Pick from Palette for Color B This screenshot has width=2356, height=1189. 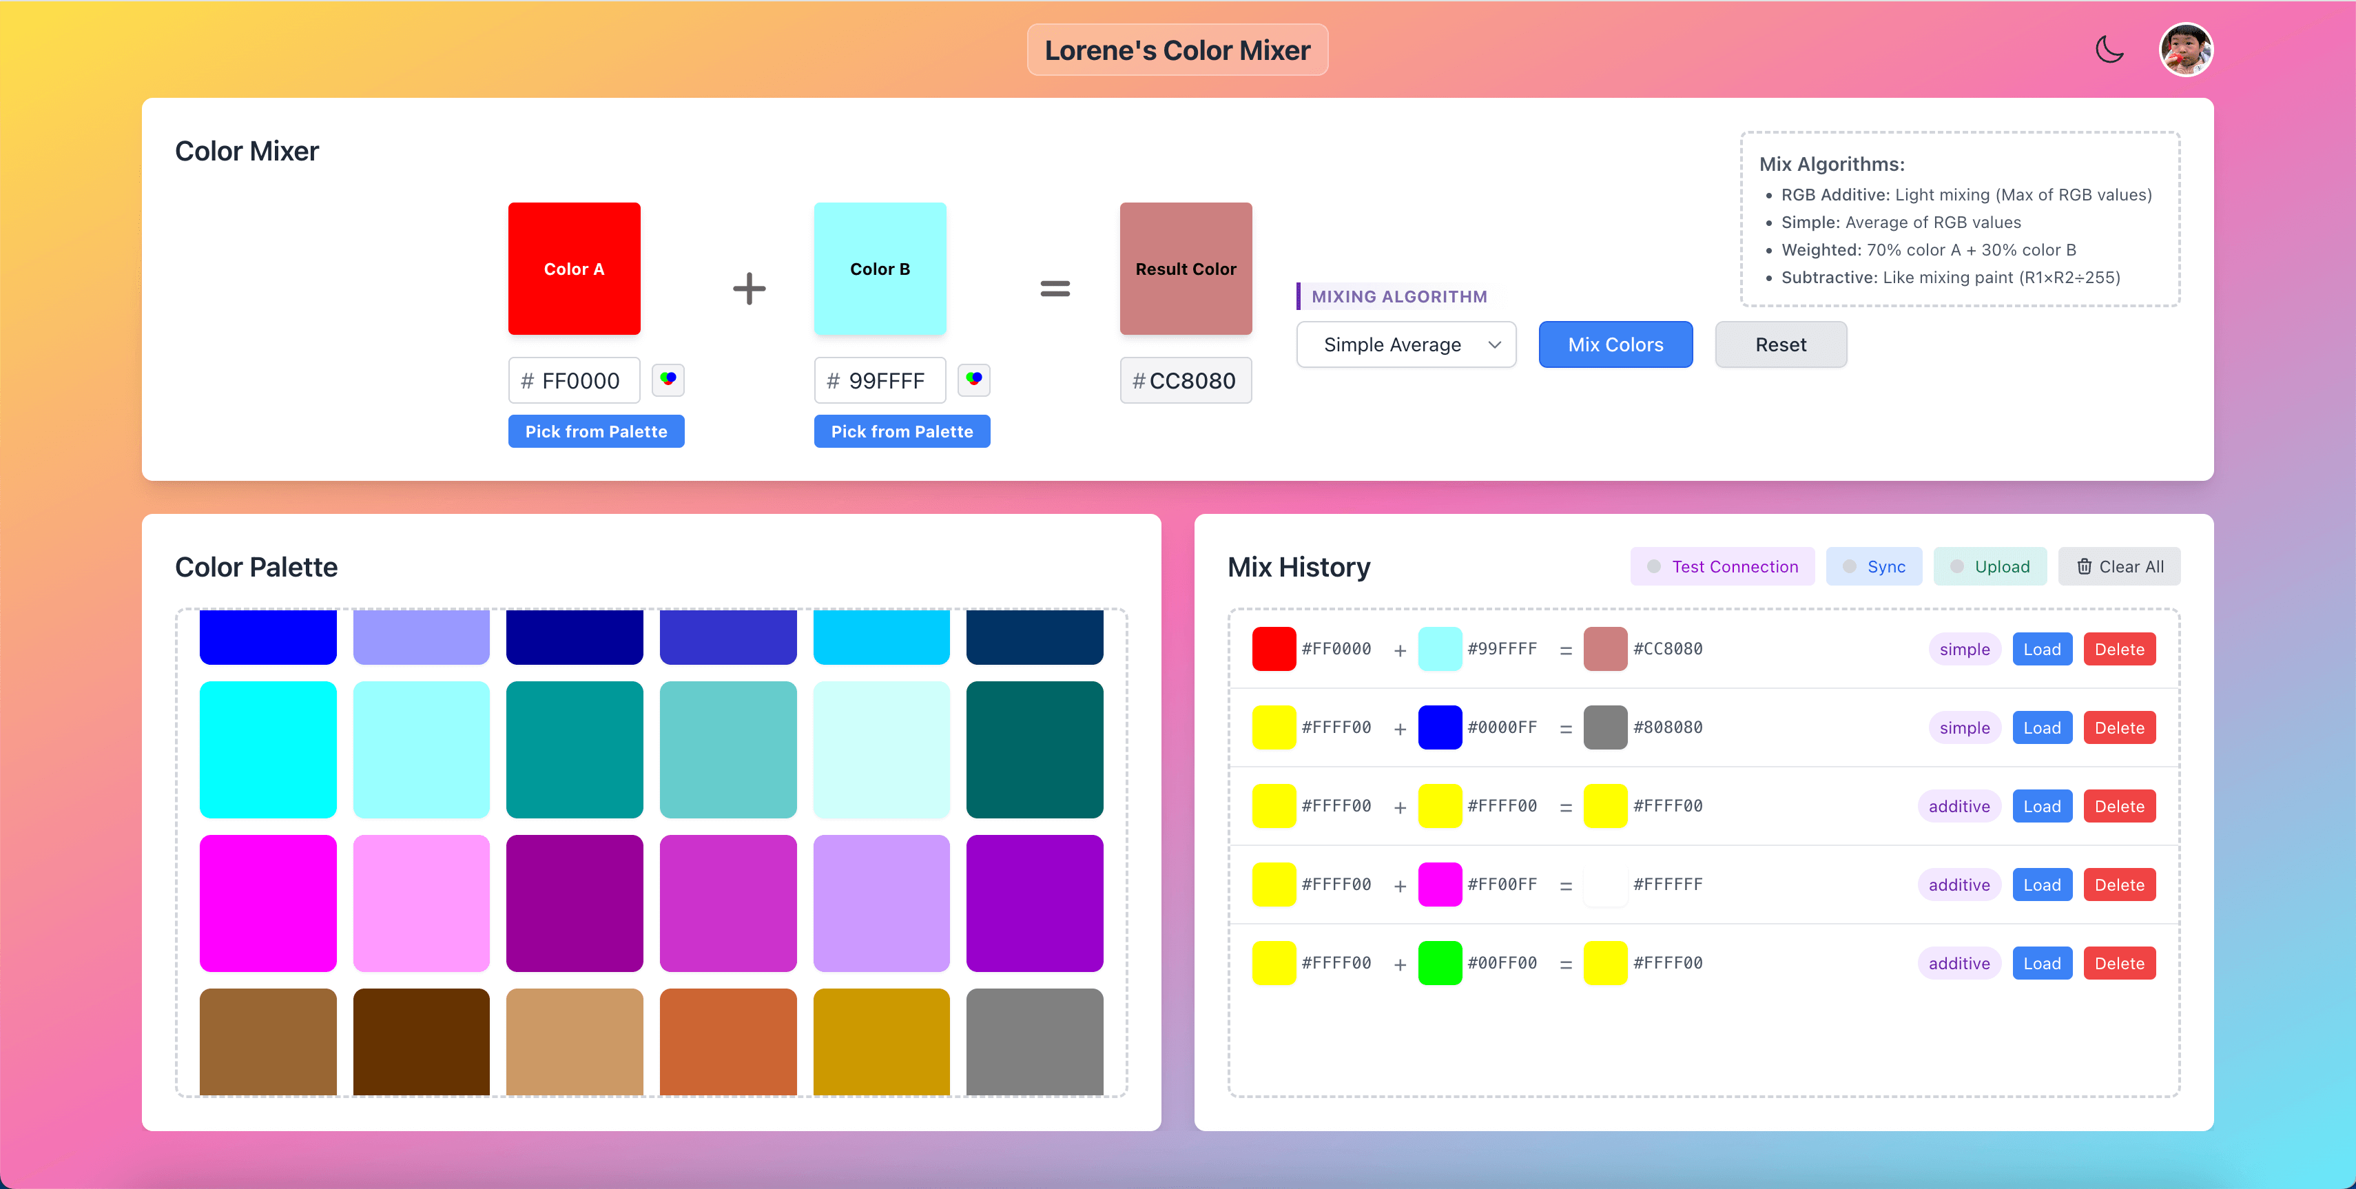[901, 431]
